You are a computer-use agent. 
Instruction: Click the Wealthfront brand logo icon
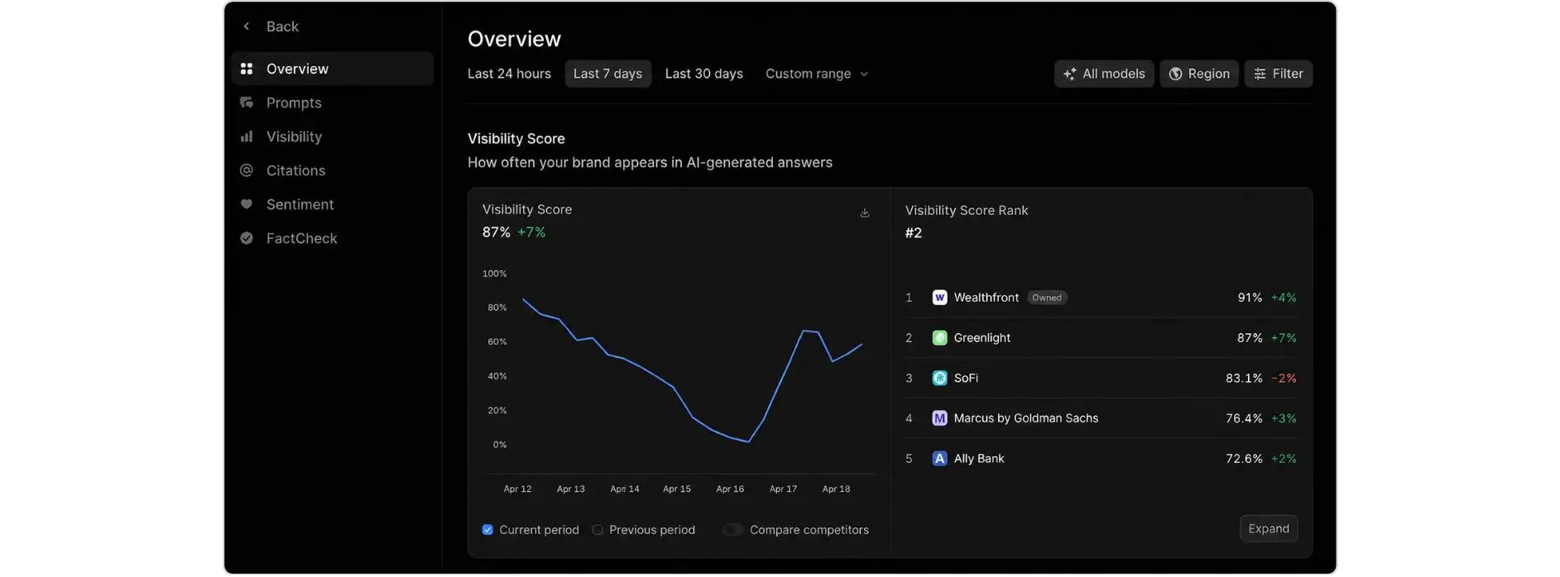click(x=939, y=298)
